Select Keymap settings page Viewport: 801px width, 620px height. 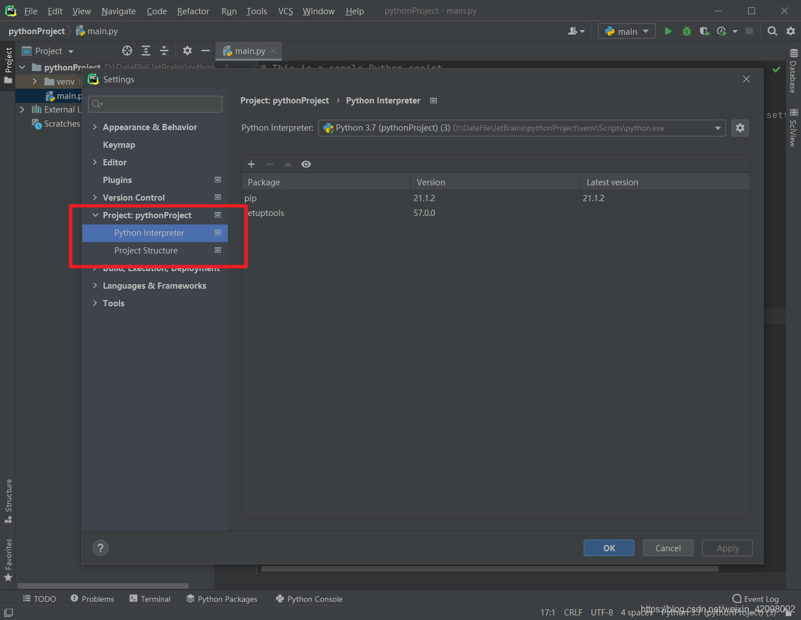[155, 145]
